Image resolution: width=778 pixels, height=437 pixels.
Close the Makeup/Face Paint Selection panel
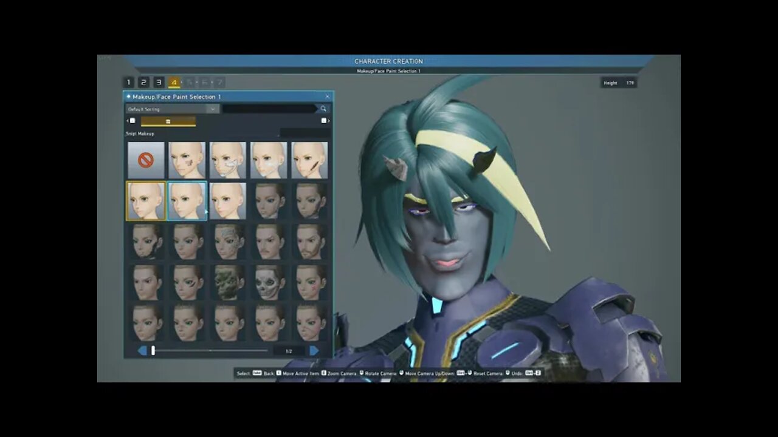pos(327,97)
